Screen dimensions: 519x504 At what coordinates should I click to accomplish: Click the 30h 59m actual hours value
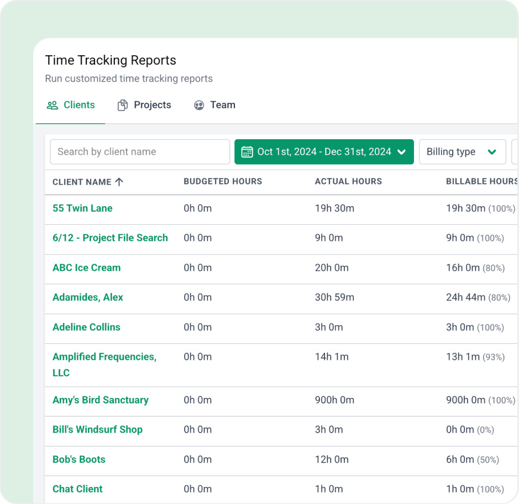click(x=334, y=297)
